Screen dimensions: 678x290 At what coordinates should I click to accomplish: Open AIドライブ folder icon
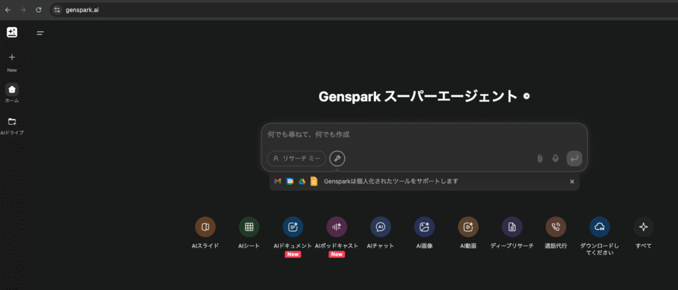pyautogui.click(x=12, y=121)
